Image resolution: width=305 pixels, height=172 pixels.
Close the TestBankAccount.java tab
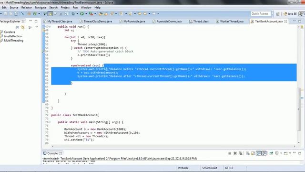click(x=285, y=21)
